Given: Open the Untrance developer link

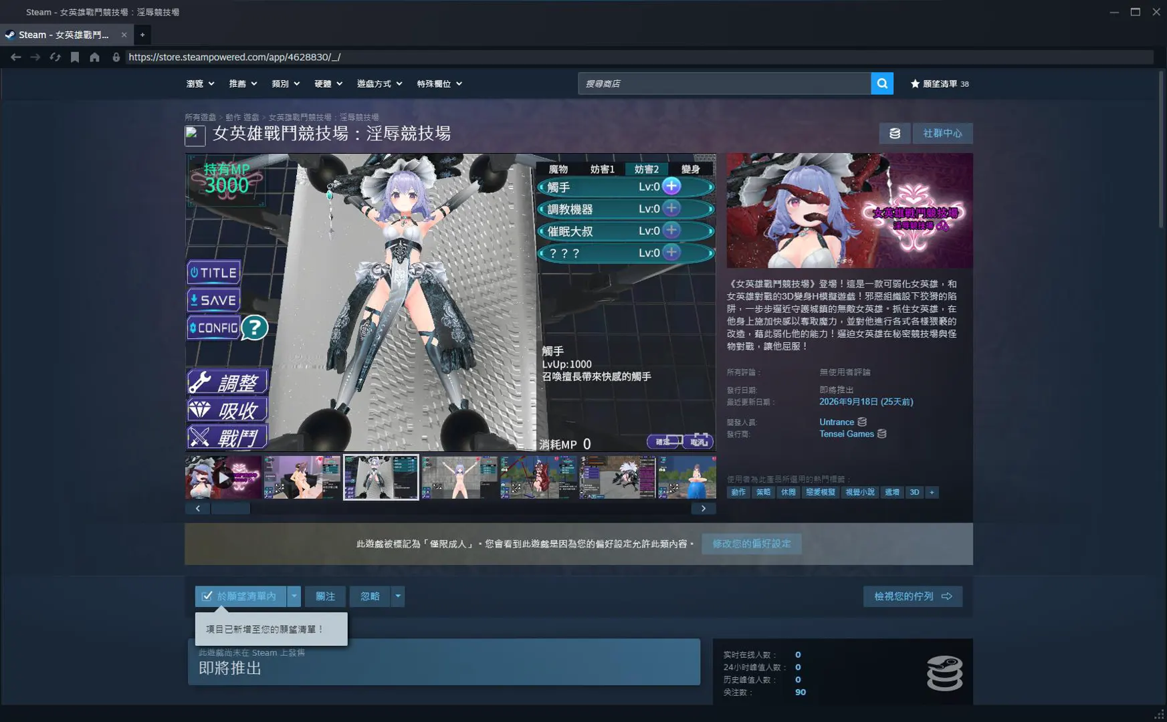Looking at the screenshot, I should click(x=836, y=422).
